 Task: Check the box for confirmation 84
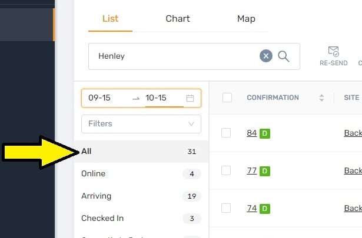point(226,133)
